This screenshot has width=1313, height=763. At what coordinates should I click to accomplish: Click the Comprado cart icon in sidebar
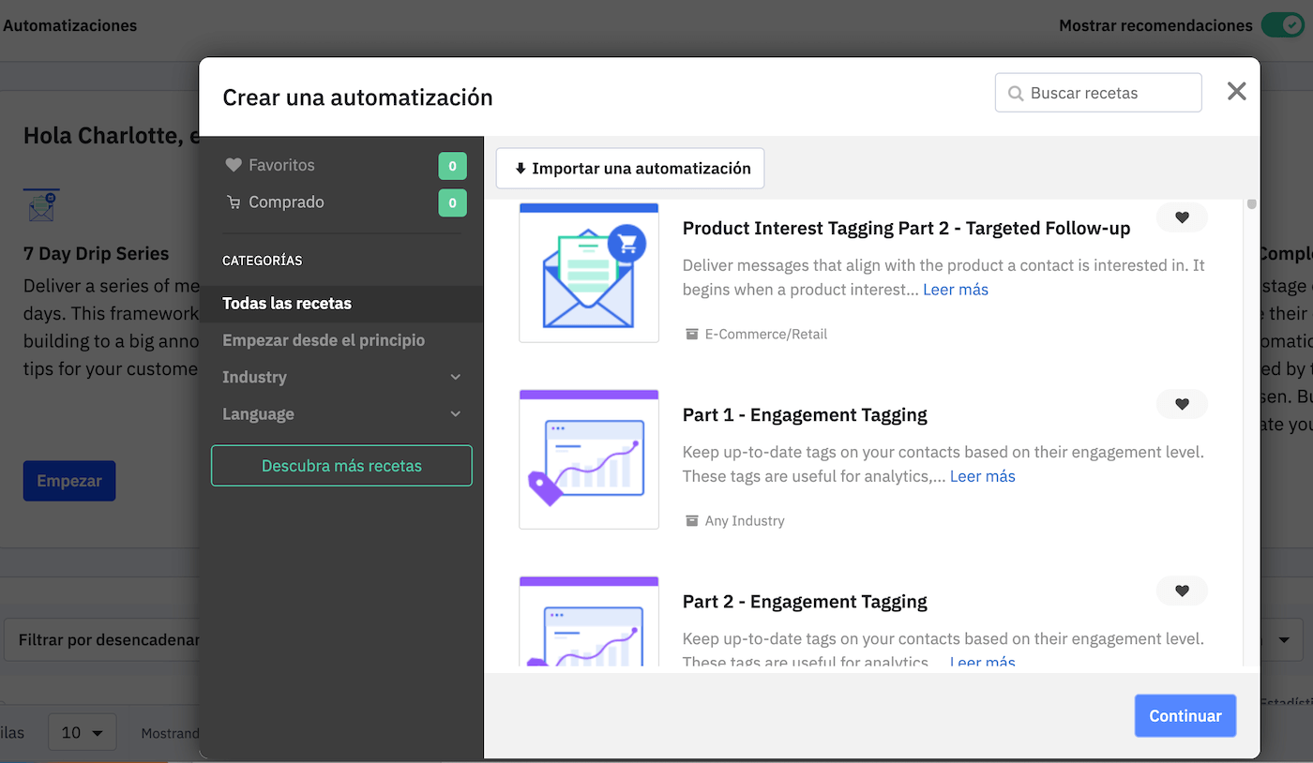coord(234,202)
